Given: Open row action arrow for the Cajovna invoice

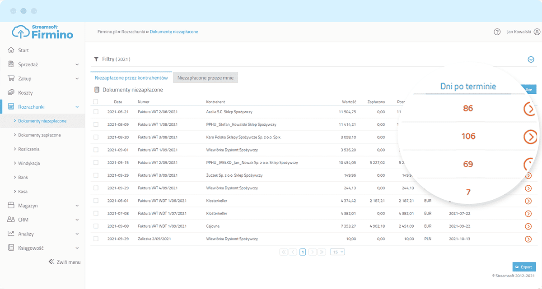Looking at the screenshot, I should pos(528,226).
